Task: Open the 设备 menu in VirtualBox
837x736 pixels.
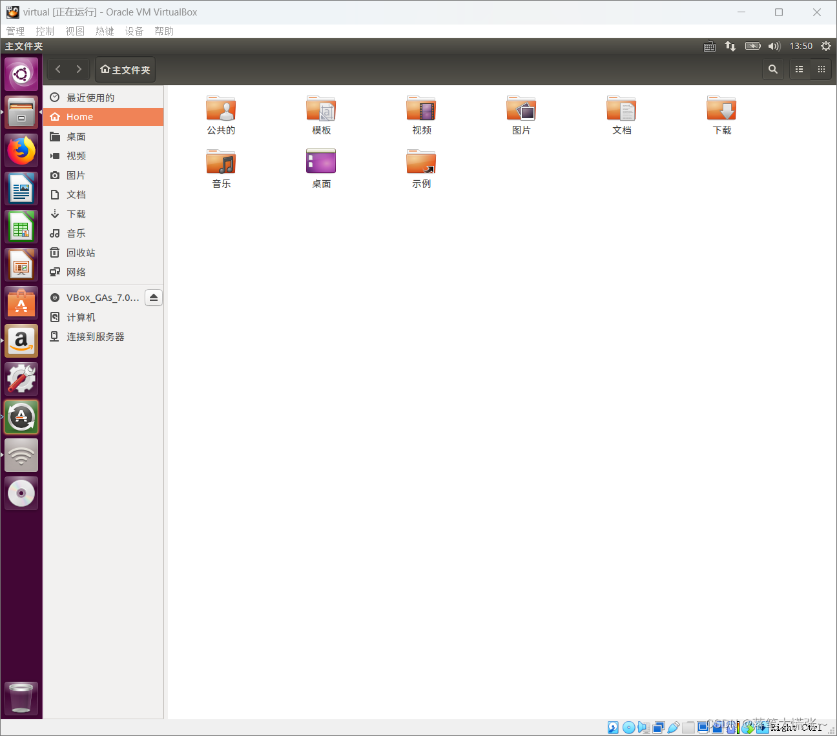Action: coord(134,30)
